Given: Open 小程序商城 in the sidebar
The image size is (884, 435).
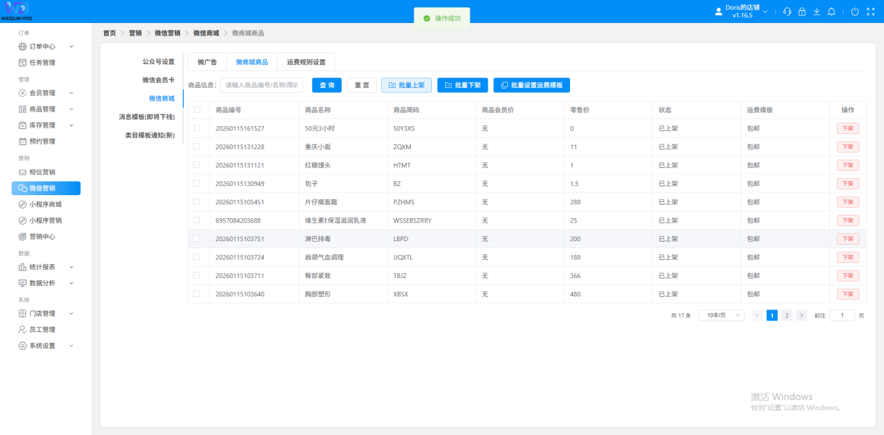Looking at the screenshot, I should click(45, 204).
